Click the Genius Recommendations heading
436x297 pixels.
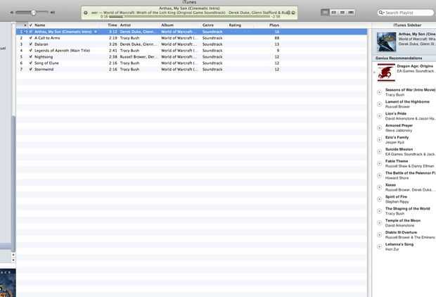(399, 58)
